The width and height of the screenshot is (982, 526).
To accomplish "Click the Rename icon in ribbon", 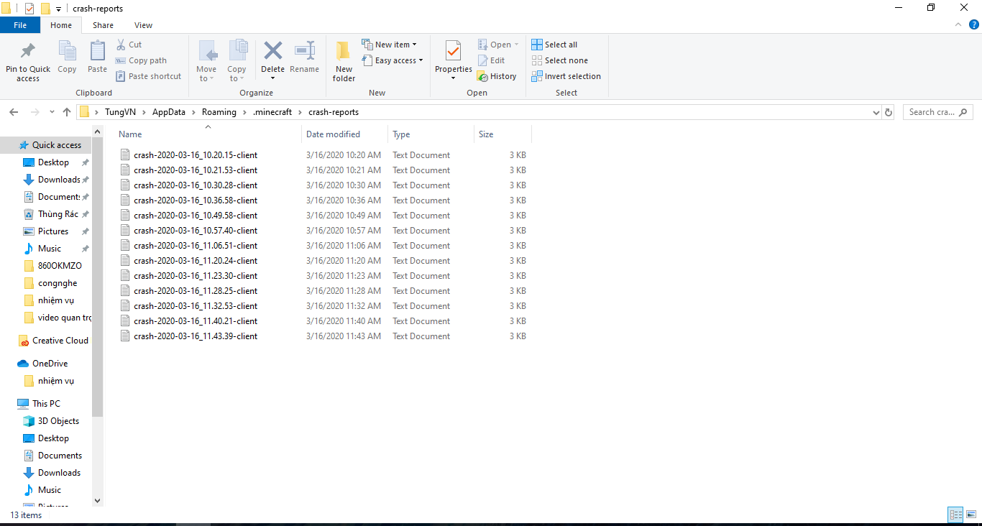I will (304, 52).
